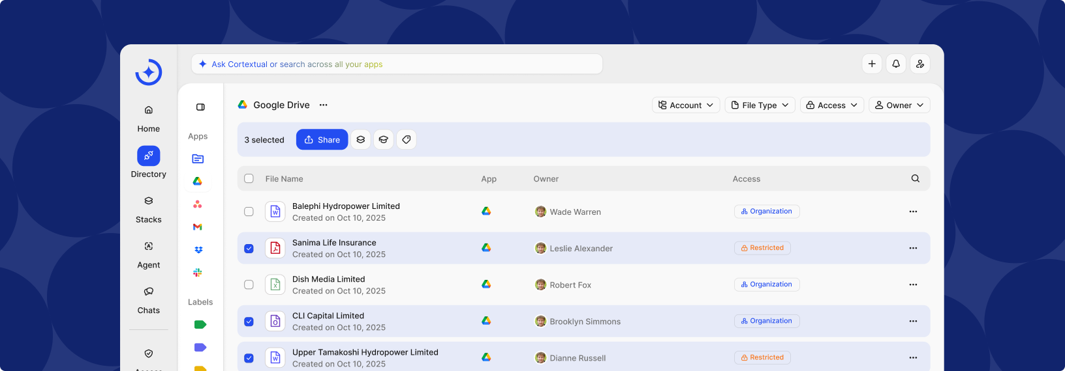1065x371 pixels.
Task: Open the user profile icon
Action: click(x=919, y=64)
